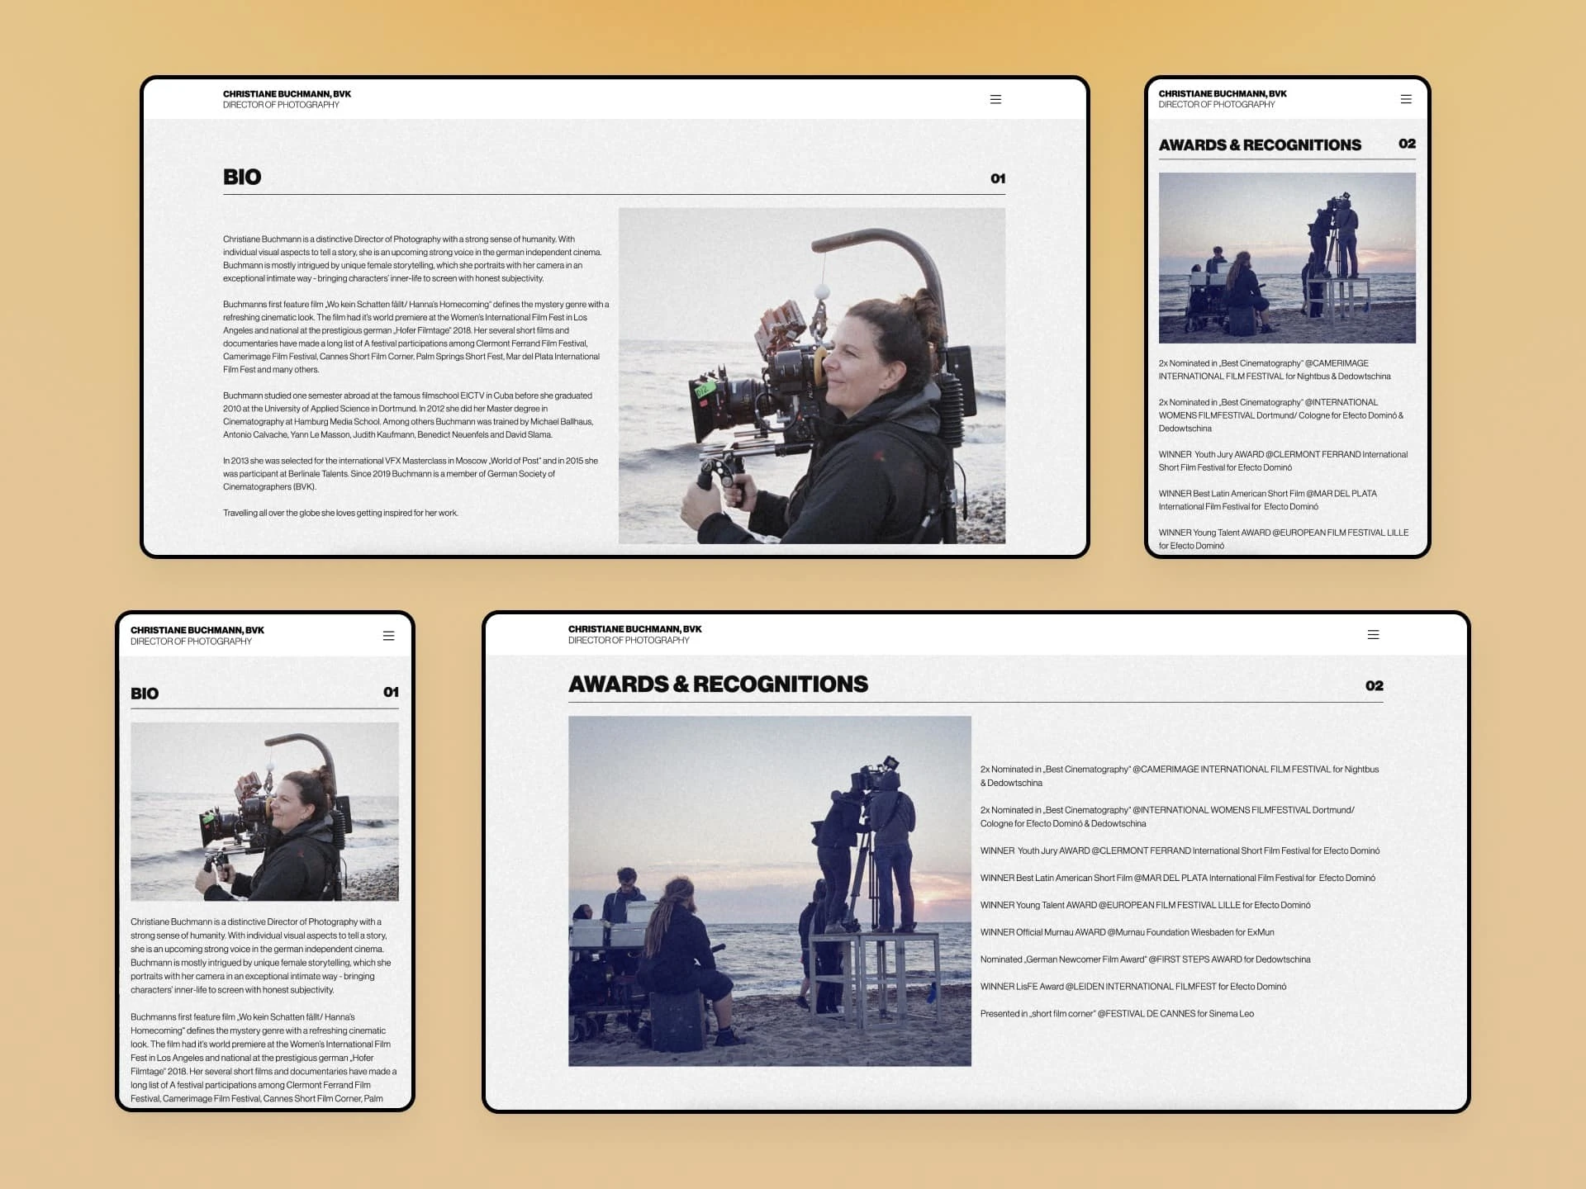Click Christiane Buchmann site title in desktop Bio mockup
The width and height of the screenshot is (1586, 1189).
click(287, 94)
